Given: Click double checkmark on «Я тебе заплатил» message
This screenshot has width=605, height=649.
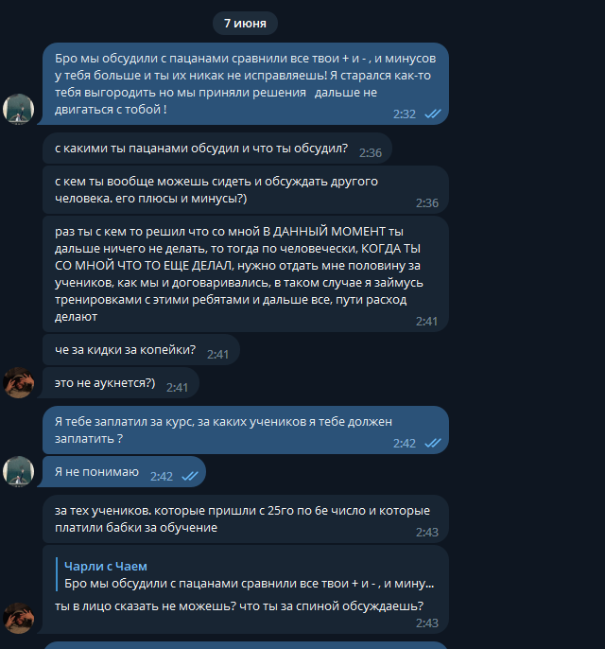Looking at the screenshot, I should 433,443.
